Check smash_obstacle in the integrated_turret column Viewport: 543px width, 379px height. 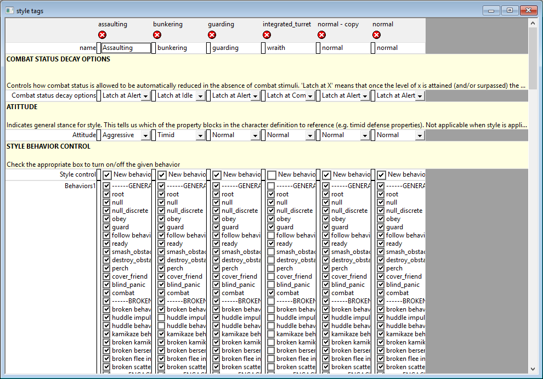click(x=271, y=252)
